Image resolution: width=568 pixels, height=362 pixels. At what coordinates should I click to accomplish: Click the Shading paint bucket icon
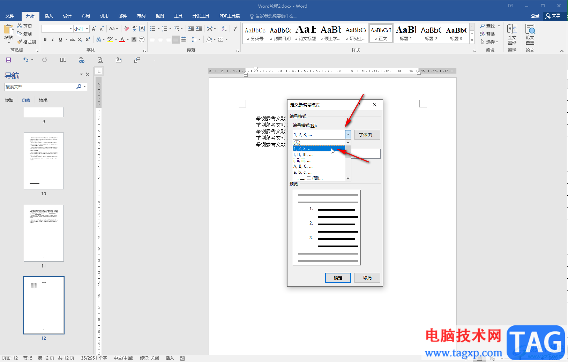tap(209, 39)
